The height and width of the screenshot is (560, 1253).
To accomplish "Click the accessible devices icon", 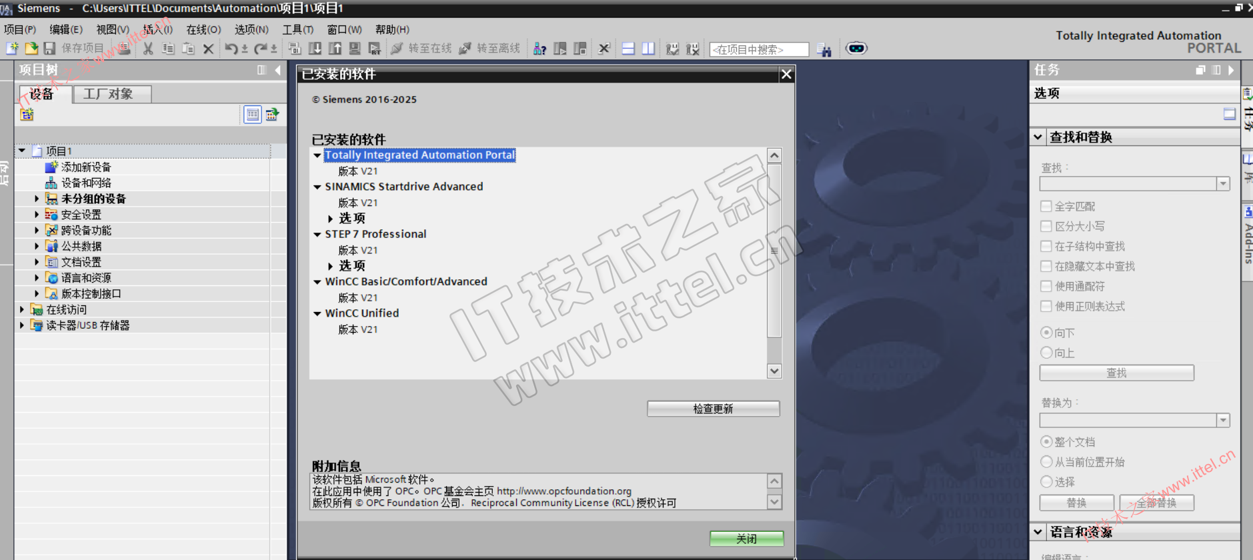I will (x=539, y=49).
